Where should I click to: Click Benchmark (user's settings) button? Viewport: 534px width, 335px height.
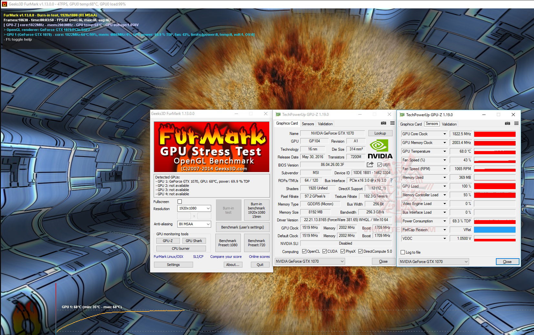(x=242, y=227)
